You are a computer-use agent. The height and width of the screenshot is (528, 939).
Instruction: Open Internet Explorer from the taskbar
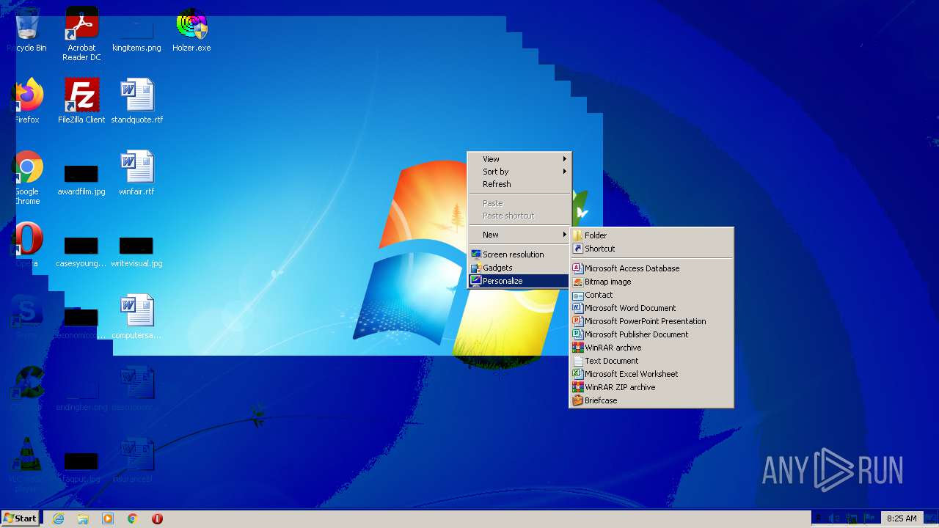(58, 518)
